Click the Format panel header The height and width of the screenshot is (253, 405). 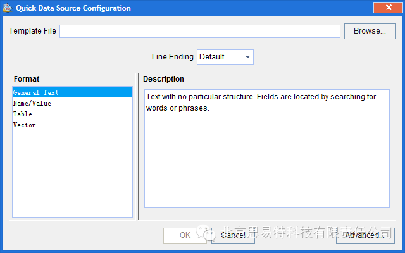tap(27, 79)
